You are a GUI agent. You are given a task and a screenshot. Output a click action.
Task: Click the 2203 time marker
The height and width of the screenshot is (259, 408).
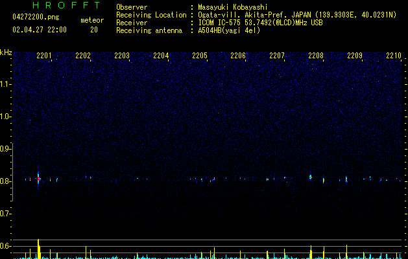coord(122,55)
